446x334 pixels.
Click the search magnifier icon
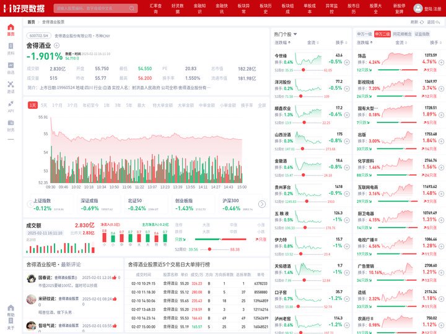(132, 8)
